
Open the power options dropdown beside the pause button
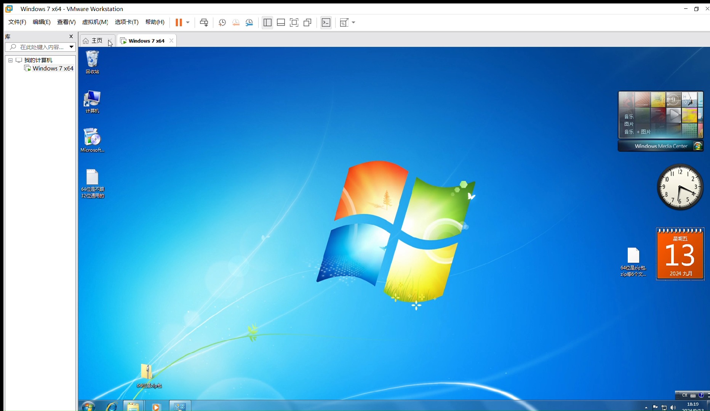click(x=188, y=22)
